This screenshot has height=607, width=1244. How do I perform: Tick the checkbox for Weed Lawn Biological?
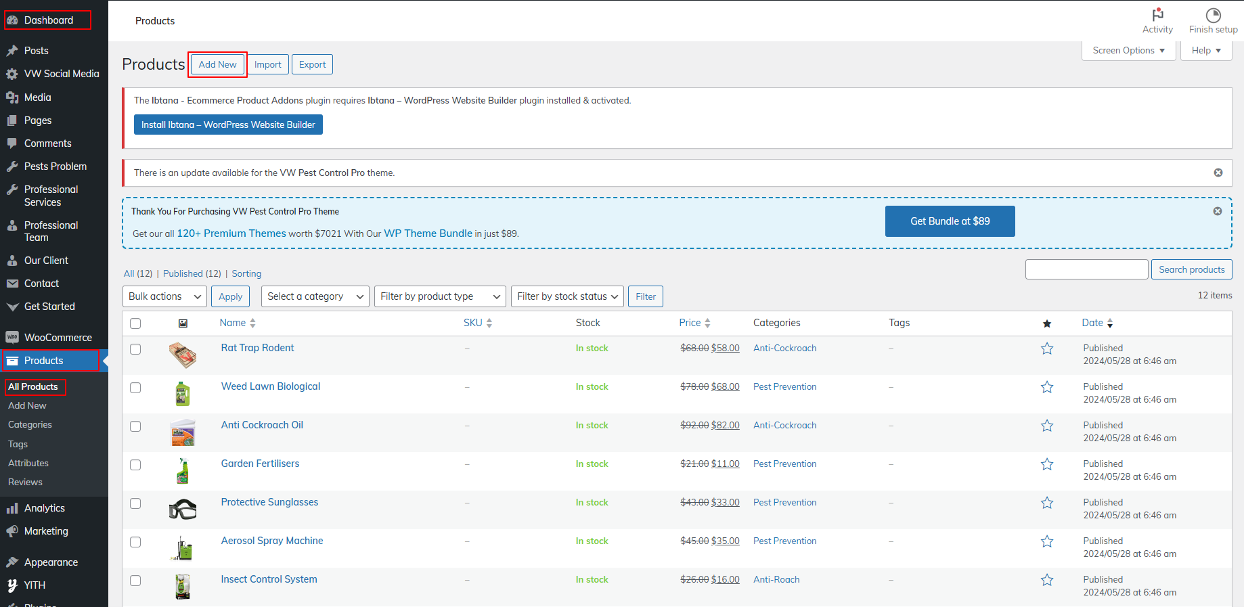[135, 388]
